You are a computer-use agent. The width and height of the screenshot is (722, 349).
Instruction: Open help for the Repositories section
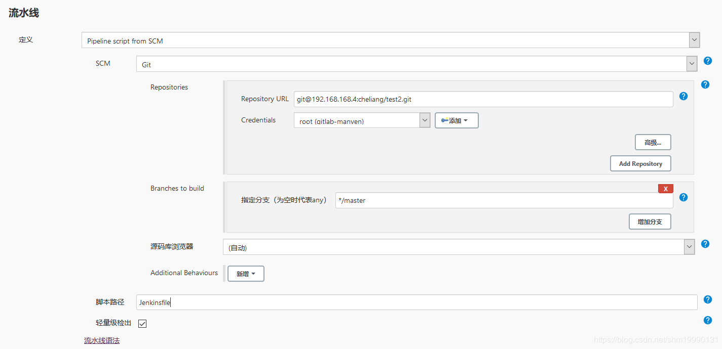(705, 84)
